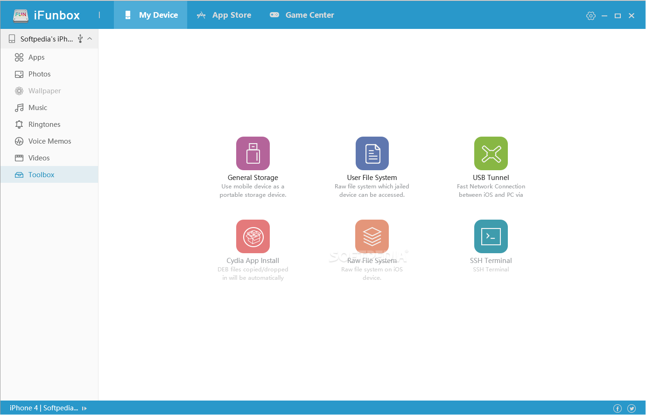
Task: Click the play arrow icon in status bar
Action: pyautogui.click(x=84, y=408)
